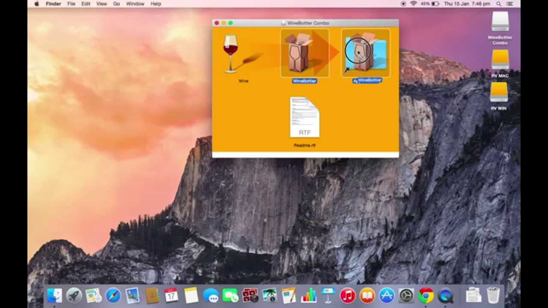This screenshot has height=308, width=548.
Task: Select the Wine glass app icon
Action: pos(231,53)
